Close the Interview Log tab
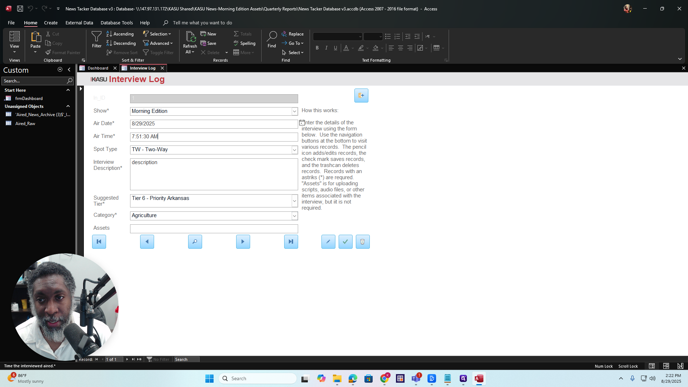 (x=162, y=68)
